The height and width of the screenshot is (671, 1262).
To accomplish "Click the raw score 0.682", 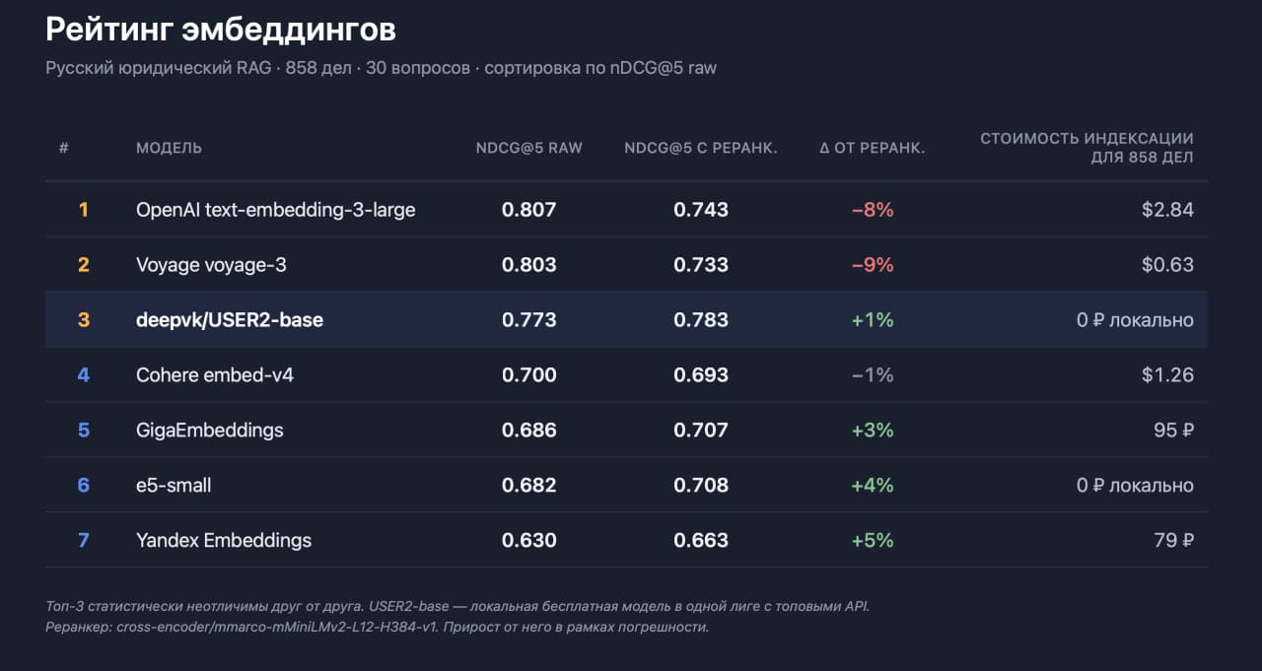I will 529,486.
